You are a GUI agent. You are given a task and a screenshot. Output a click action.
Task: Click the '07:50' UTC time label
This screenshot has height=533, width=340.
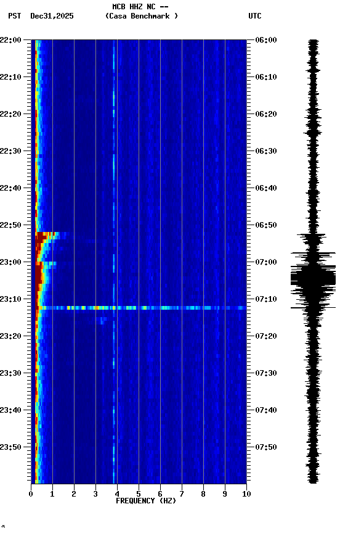266,447
